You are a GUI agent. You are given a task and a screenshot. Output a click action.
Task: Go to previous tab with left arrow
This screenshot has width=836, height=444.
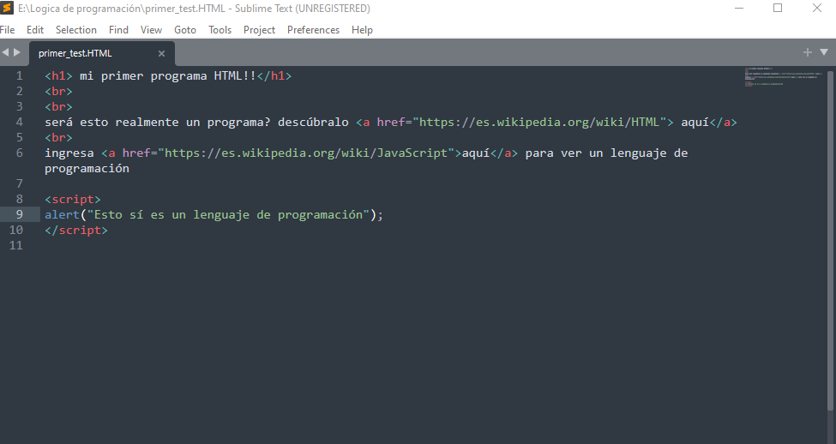click(5, 52)
